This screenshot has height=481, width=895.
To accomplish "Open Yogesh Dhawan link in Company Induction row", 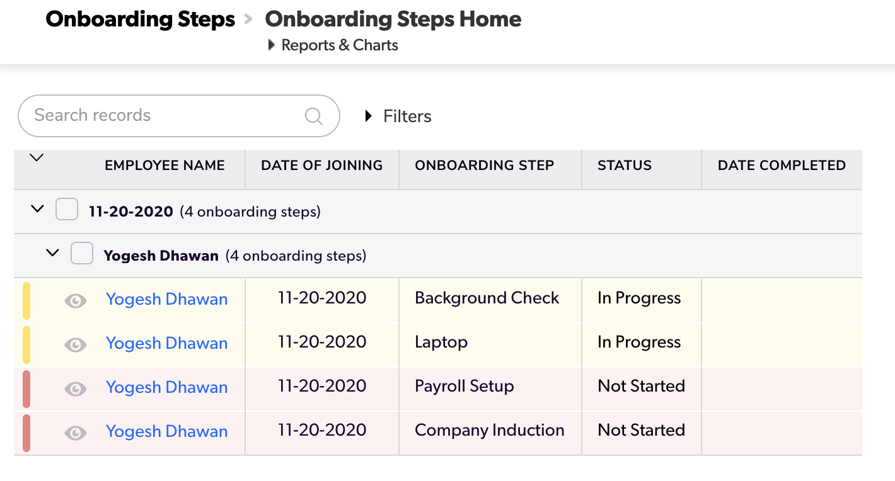I will (x=166, y=431).
